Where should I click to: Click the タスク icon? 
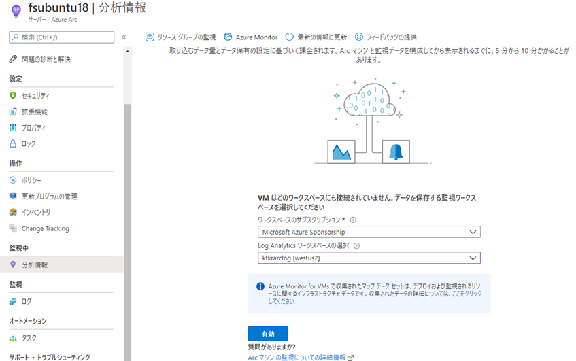13,338
